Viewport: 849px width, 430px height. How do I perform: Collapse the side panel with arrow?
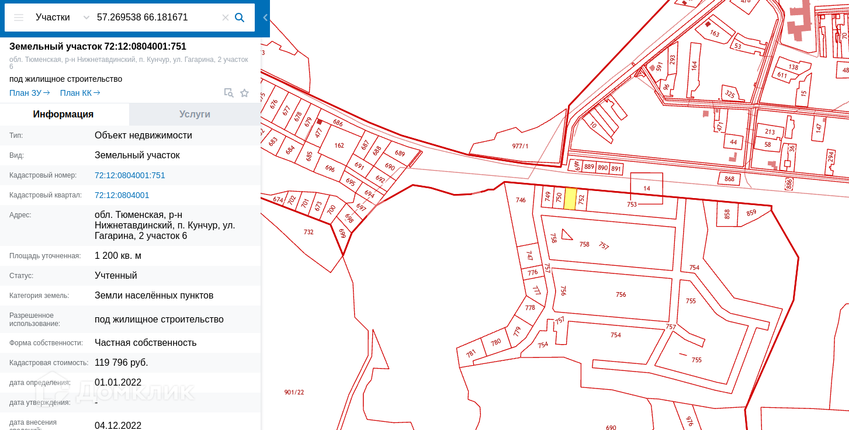click(265, 18)
